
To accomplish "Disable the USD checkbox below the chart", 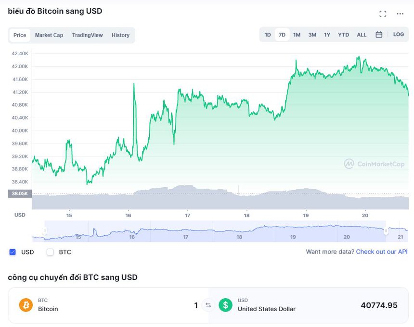I will [12, 252].
